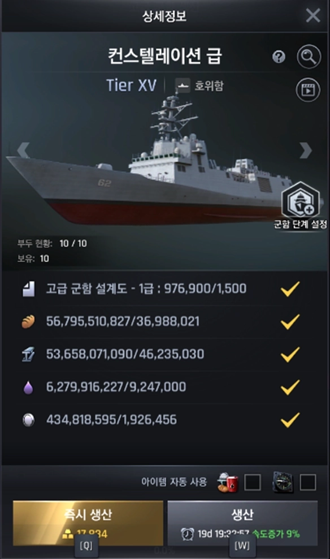Click the food and barrel item icon
Viewport: 330px width, 559px height.
(228, 483)
